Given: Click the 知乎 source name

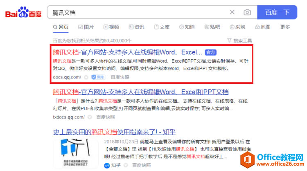Looking at the screenshot, I should [116, 166].
